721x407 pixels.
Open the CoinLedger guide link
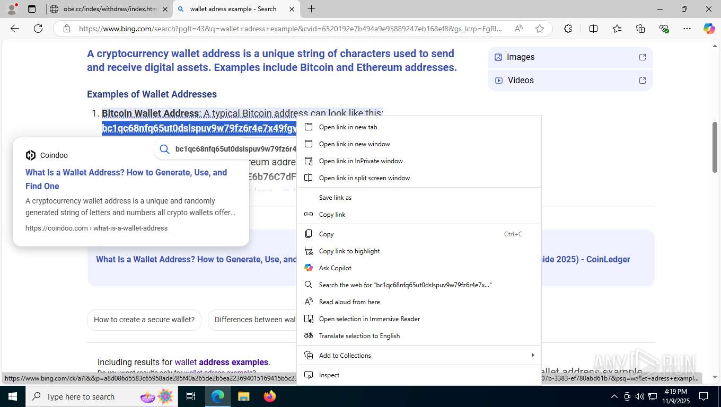(x=585, y=259)
